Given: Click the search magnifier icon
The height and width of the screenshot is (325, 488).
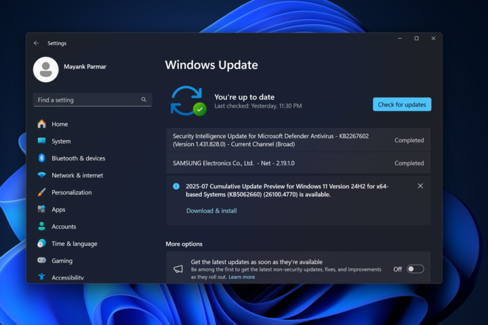Looking at the screenshot, I should [144, 100].
